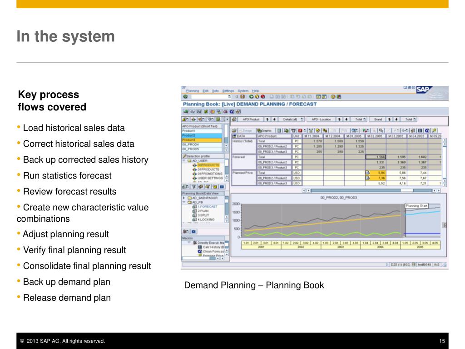This screenshot has width=465, height=349.
Task: Click the APO Product header button
Action: 251,120
